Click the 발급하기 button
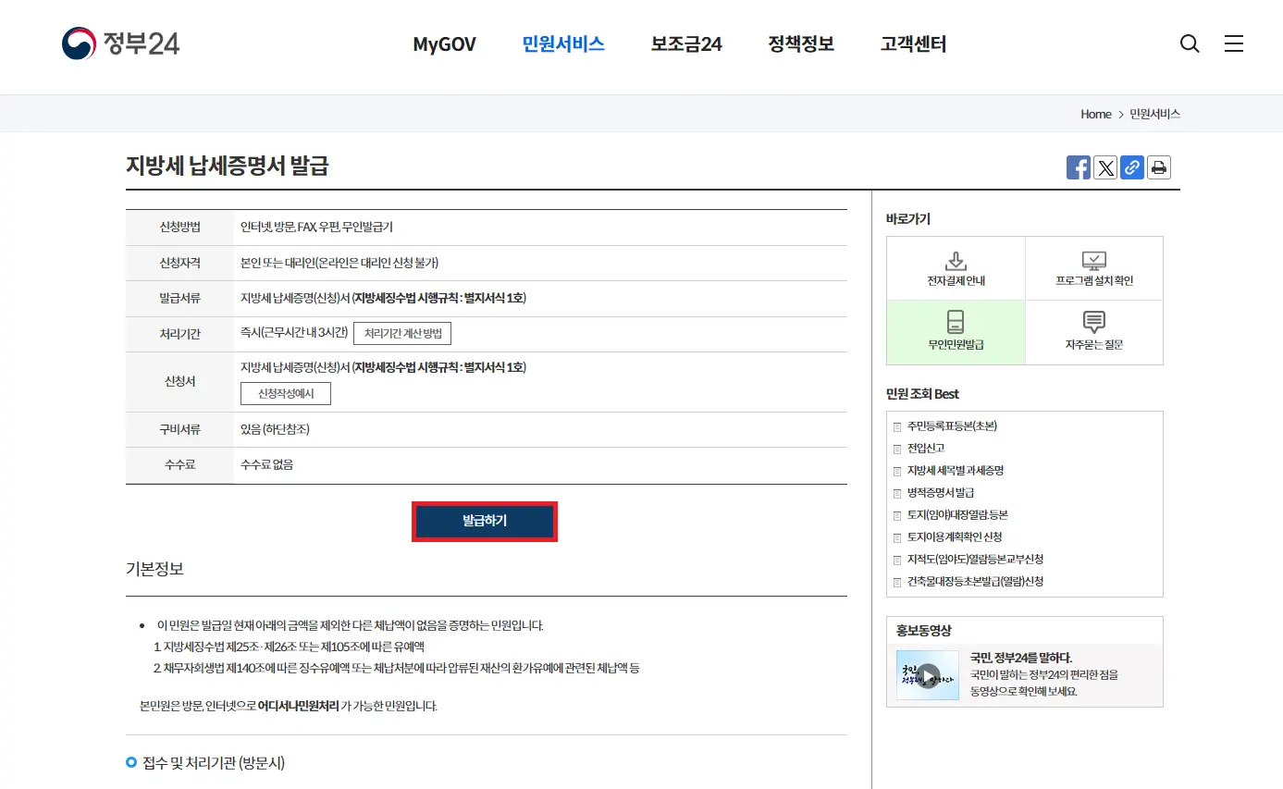The height and width of the screenshot is (789, 1283). pos(484,521)
